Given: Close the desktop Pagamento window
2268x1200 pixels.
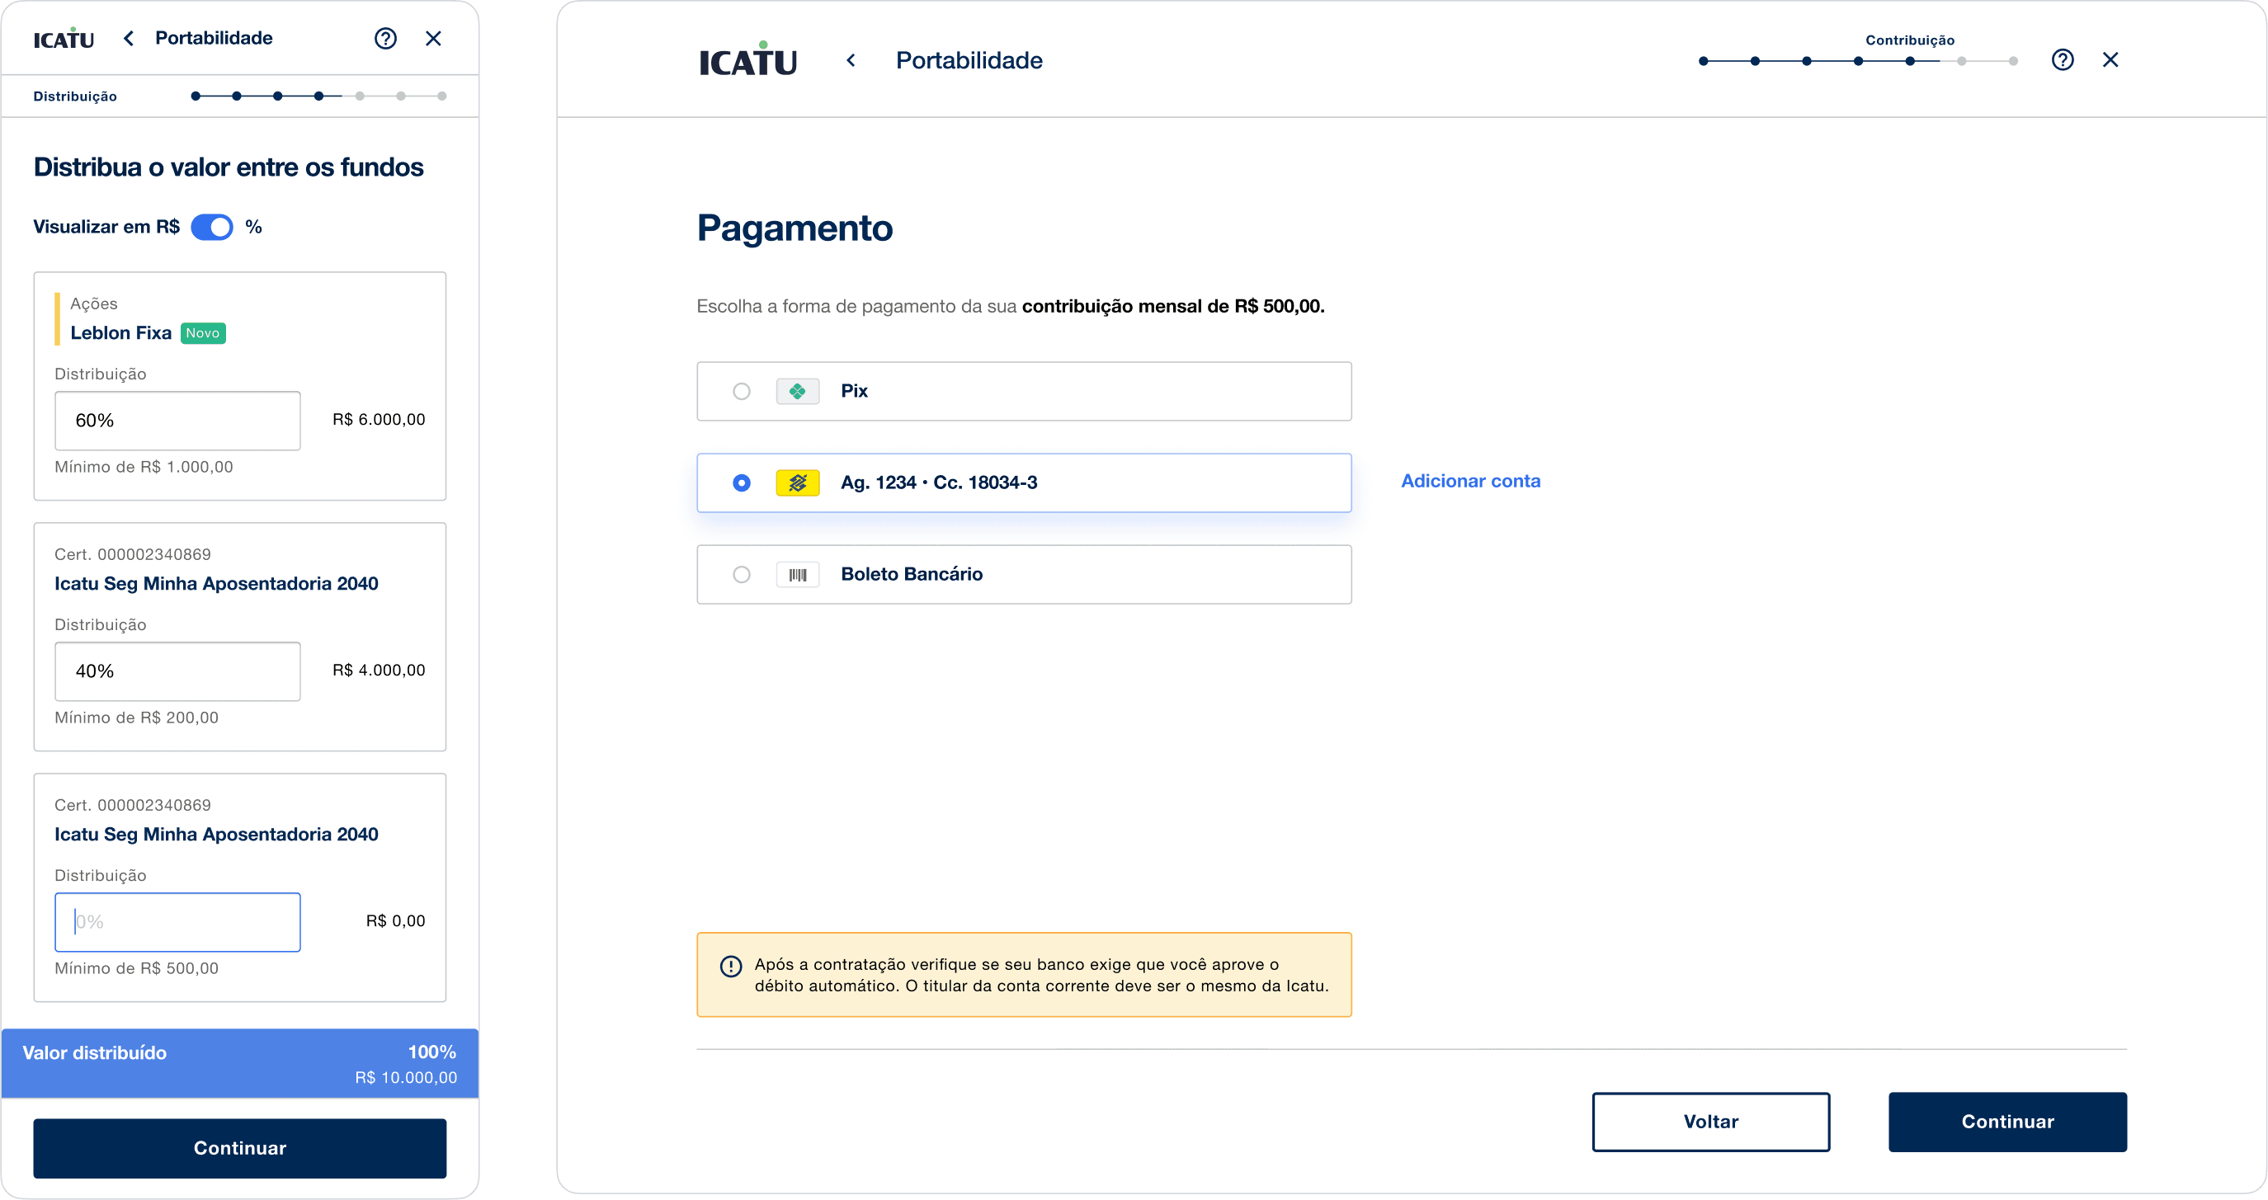Looking at the screenshot, I should click(2110, 59).
